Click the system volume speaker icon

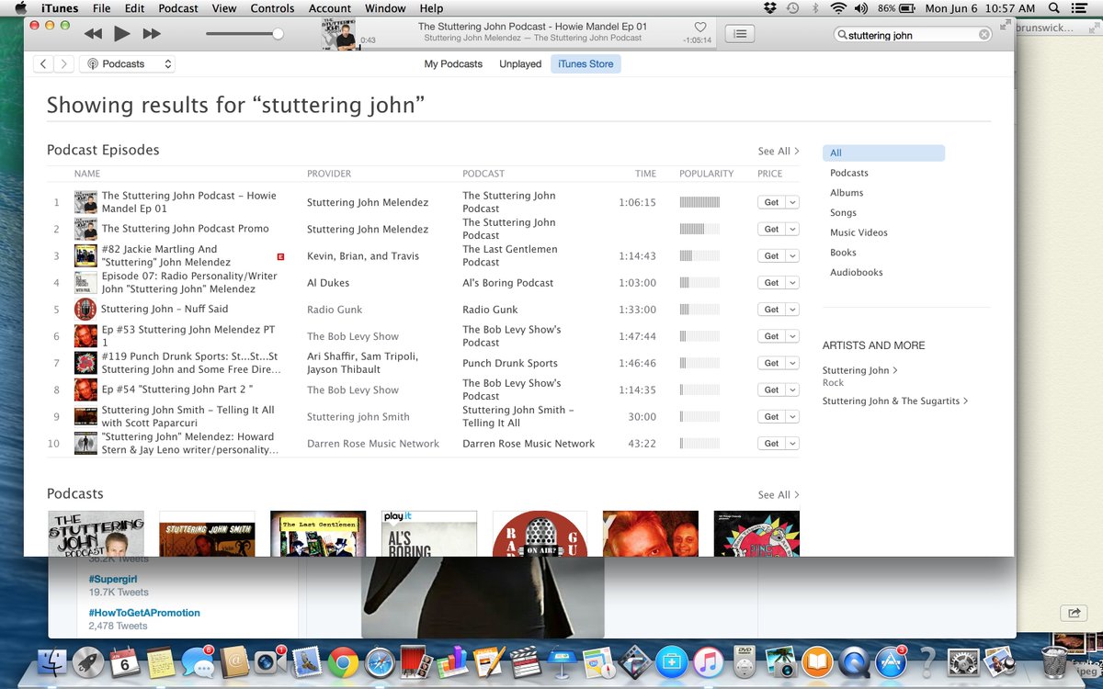pos(861,8)
